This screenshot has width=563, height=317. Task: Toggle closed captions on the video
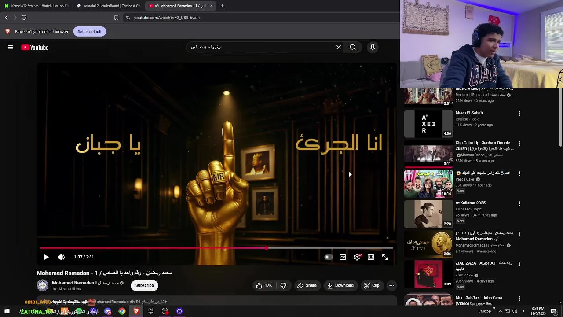click(343, 257)
